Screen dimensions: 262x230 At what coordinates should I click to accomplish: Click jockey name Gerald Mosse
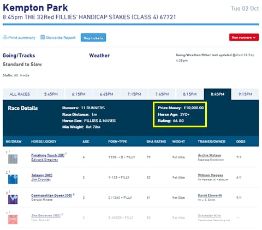(x=42, y=200)
